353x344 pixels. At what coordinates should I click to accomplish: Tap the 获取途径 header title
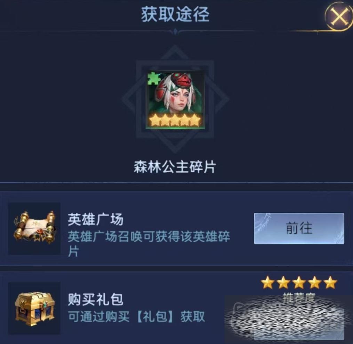[175, 14]
